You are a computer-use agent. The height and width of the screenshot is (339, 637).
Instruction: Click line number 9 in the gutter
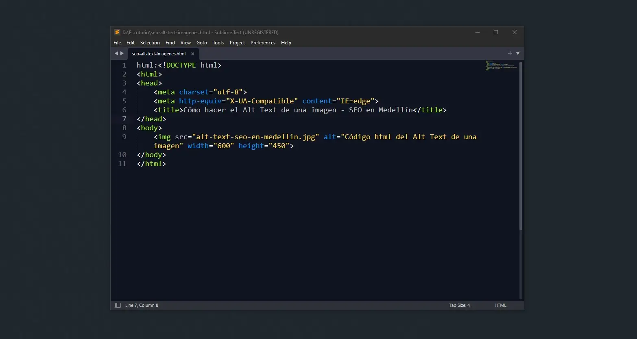pos(124,137)
